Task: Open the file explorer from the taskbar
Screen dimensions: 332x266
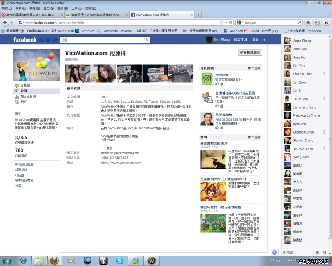Action: coord(39,261)
